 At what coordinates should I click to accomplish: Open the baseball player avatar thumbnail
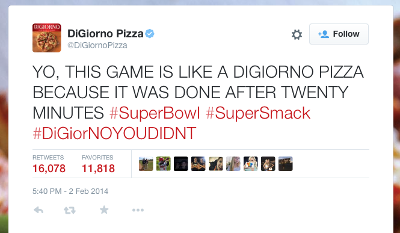pos(163,164)
